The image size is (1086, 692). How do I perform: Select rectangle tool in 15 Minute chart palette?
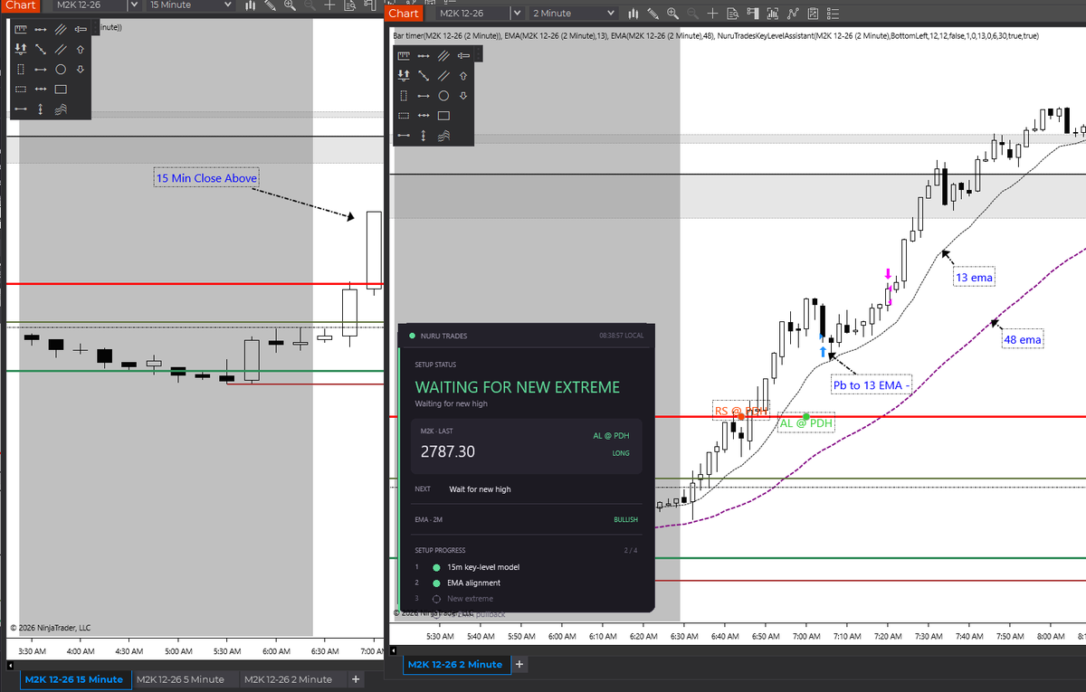[x=61, y=89]
